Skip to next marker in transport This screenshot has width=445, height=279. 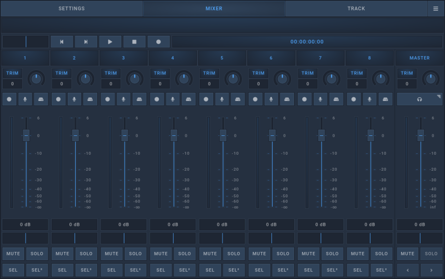(x=86, y=42)
